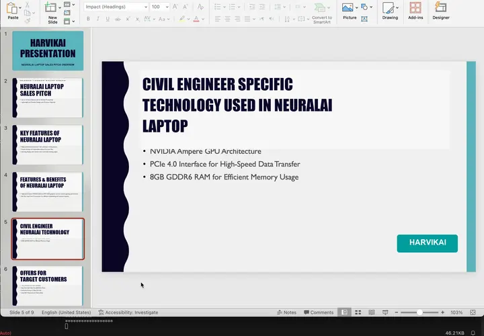484x336 pixels.
Task: Open the Impact (Headings) font name box
Action: pos(116,7)
